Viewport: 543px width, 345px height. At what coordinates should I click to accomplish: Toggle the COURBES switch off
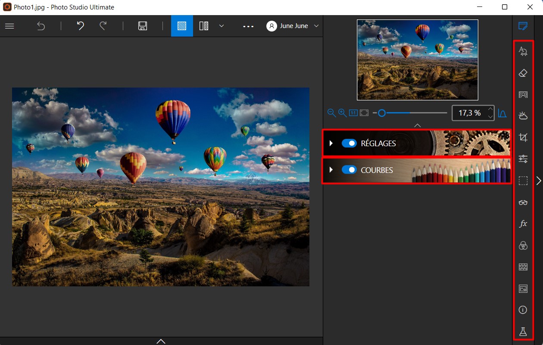pyautogui.click(x=350, y=170)
